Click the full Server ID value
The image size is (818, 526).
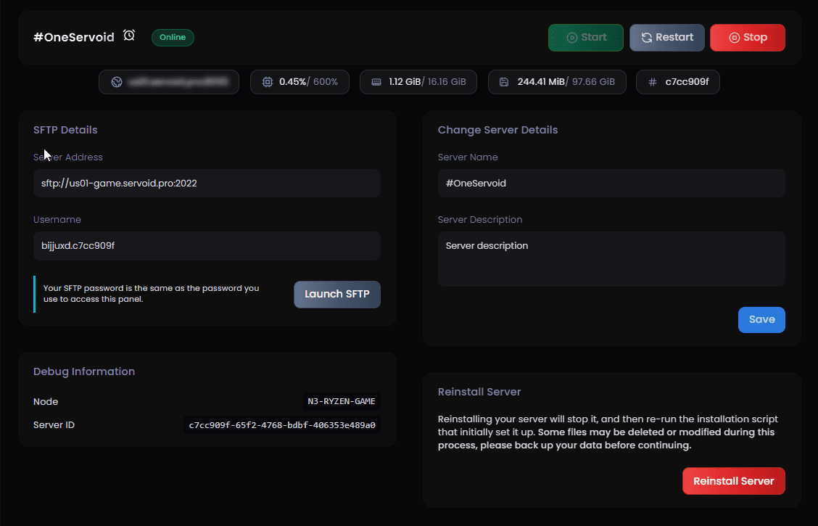click(282, 425)
